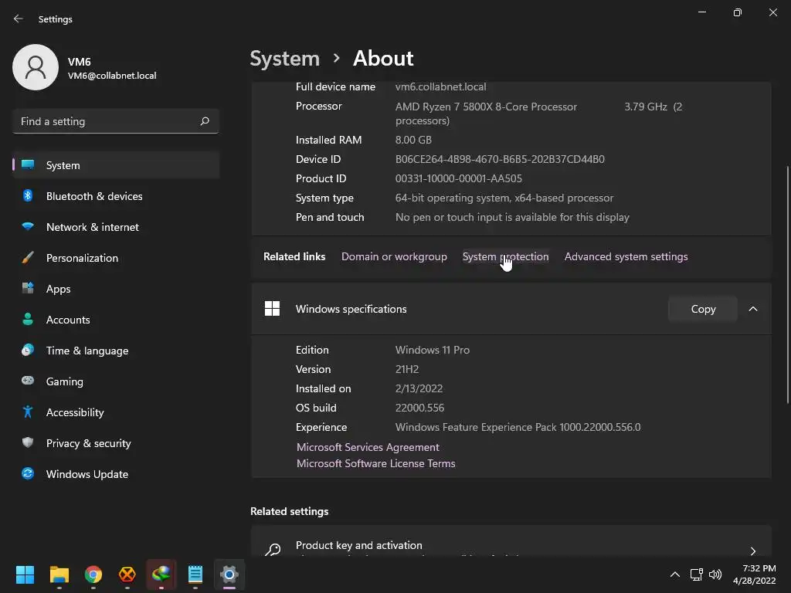Go to Bluetooth & devices settings
Viewport: 791px width, 593px height.
pyautogui.click(x=116, y=196)
